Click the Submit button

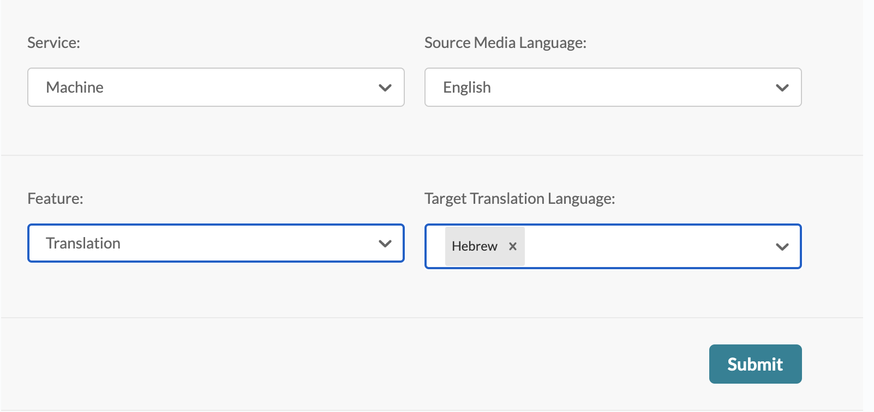tap(755, 364)
